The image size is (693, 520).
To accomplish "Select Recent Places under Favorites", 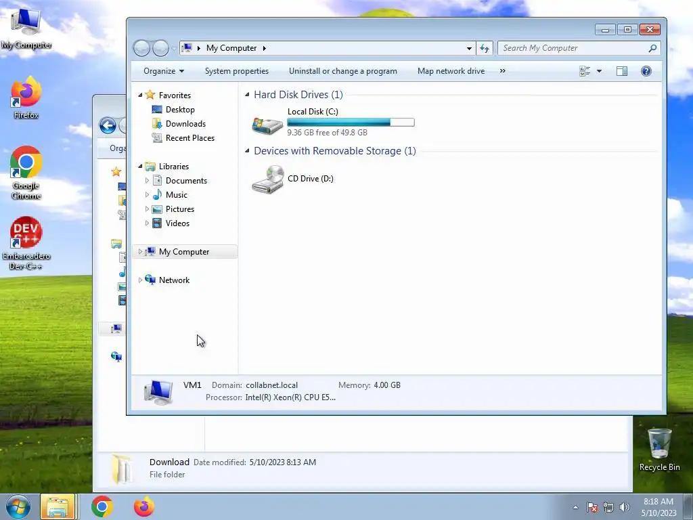I will click(190, 138).
